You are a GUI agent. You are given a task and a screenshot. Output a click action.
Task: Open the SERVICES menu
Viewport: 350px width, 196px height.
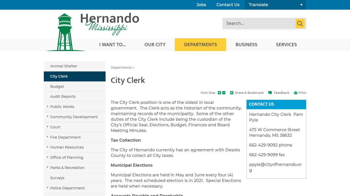pos(286,45)
